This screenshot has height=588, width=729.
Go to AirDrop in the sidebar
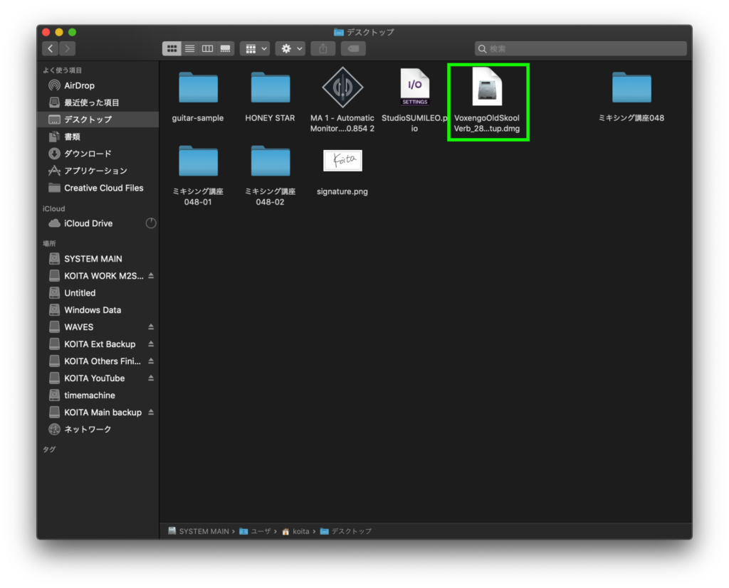coord(79,85)
